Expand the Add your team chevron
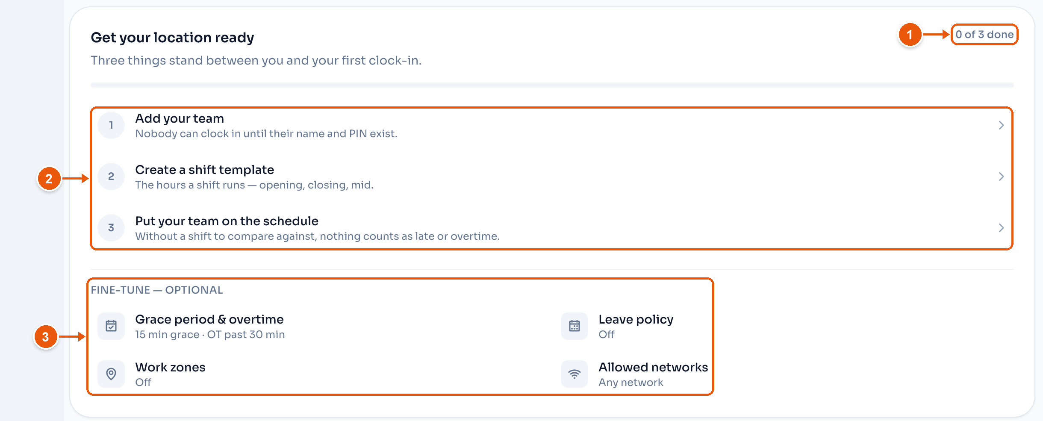This screenshot has height=421, width=1043. coord(1001,125)
